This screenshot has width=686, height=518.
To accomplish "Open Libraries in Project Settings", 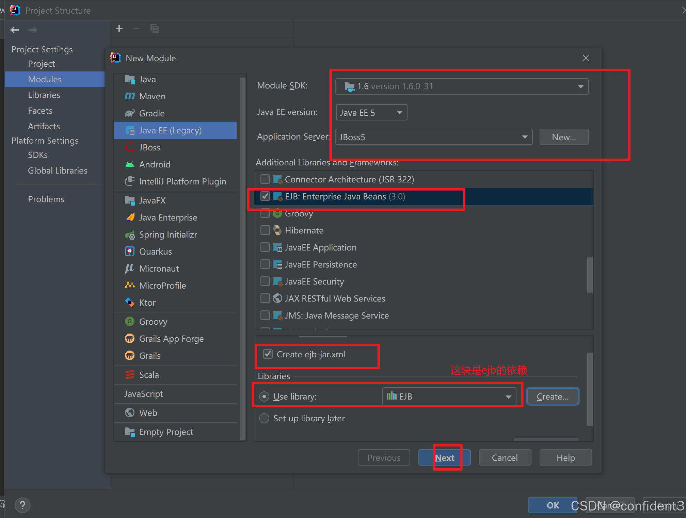I will point(44,95).
